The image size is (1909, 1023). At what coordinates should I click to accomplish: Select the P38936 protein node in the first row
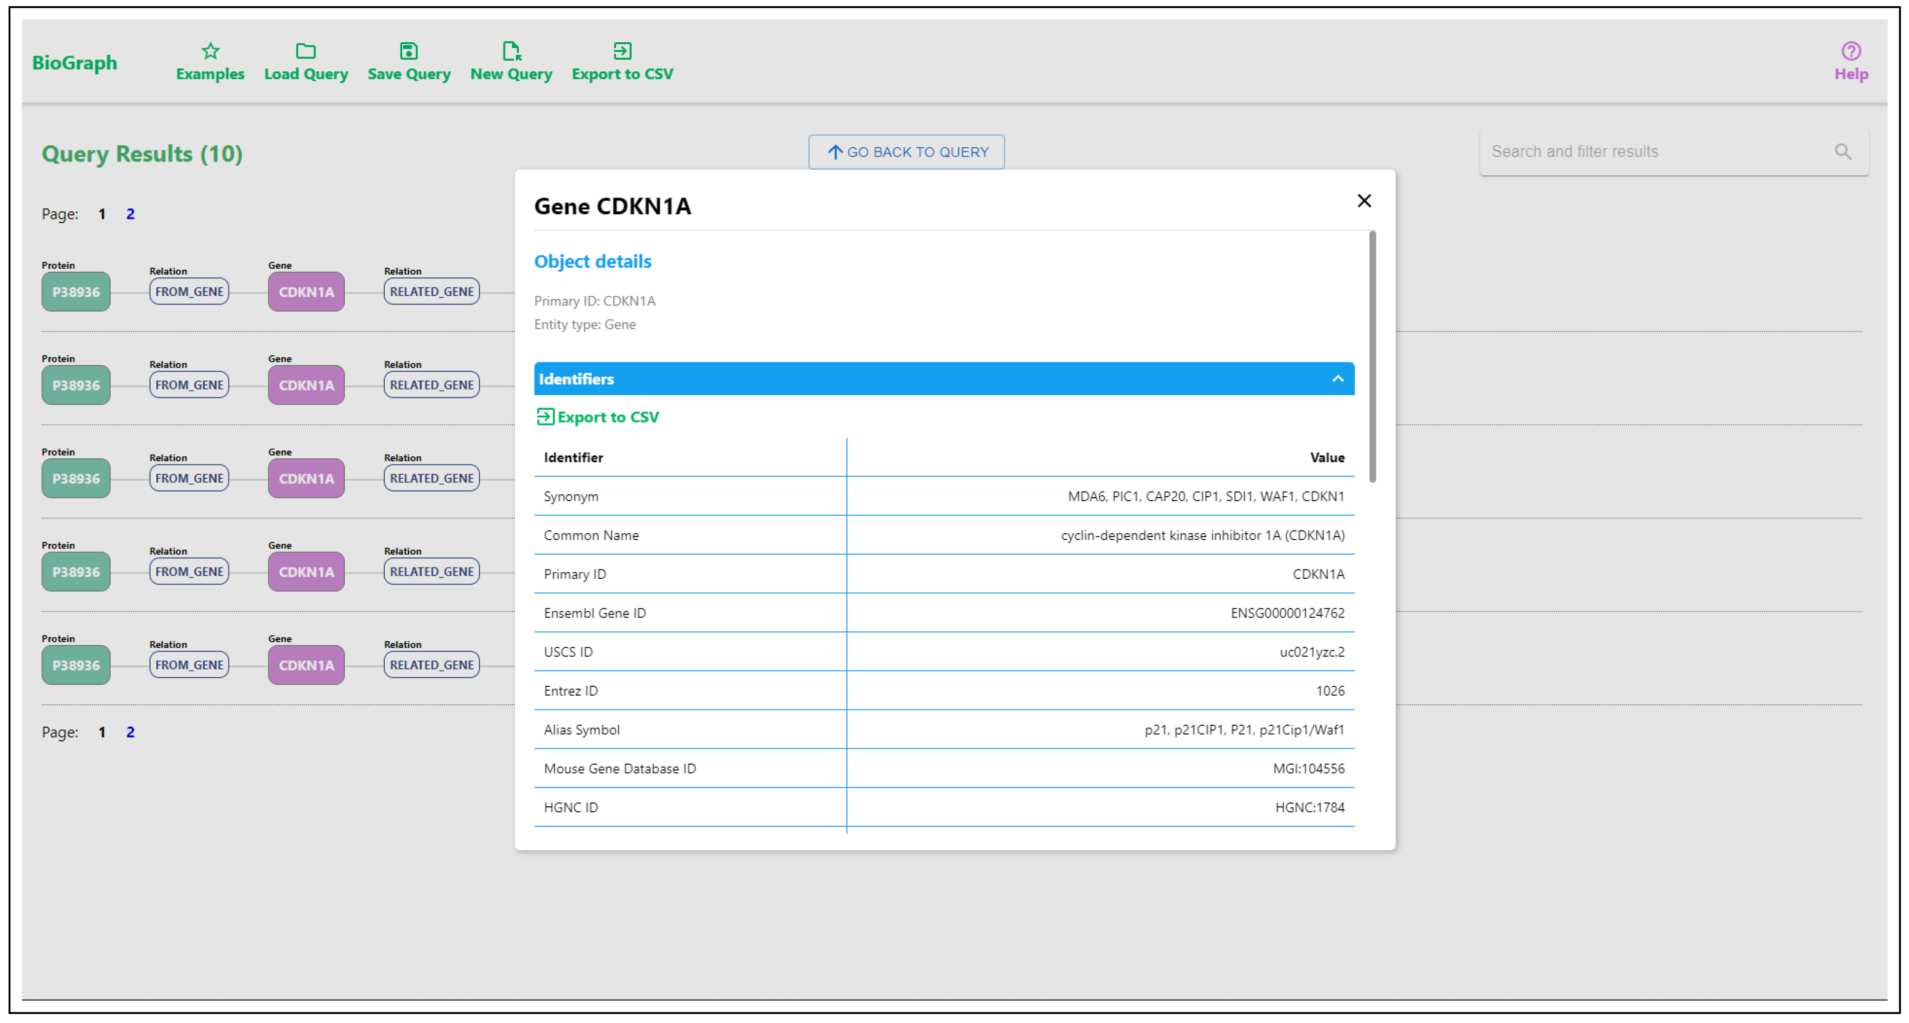click(76, 292)
